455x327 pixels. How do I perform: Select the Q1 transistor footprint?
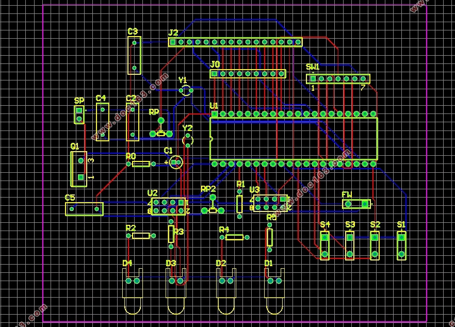(x=78, y=169)
